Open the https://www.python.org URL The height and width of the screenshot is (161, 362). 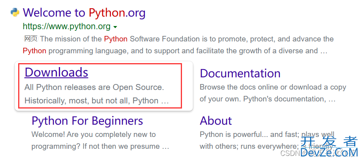click(67, 27)
